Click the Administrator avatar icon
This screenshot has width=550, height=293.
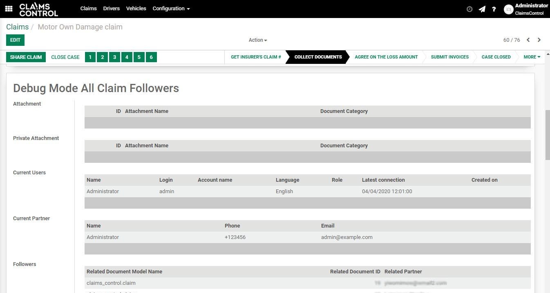coord(508,9)
